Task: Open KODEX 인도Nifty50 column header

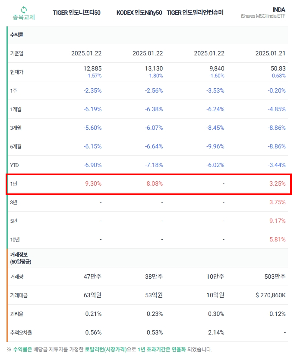Action: (139, 13)
